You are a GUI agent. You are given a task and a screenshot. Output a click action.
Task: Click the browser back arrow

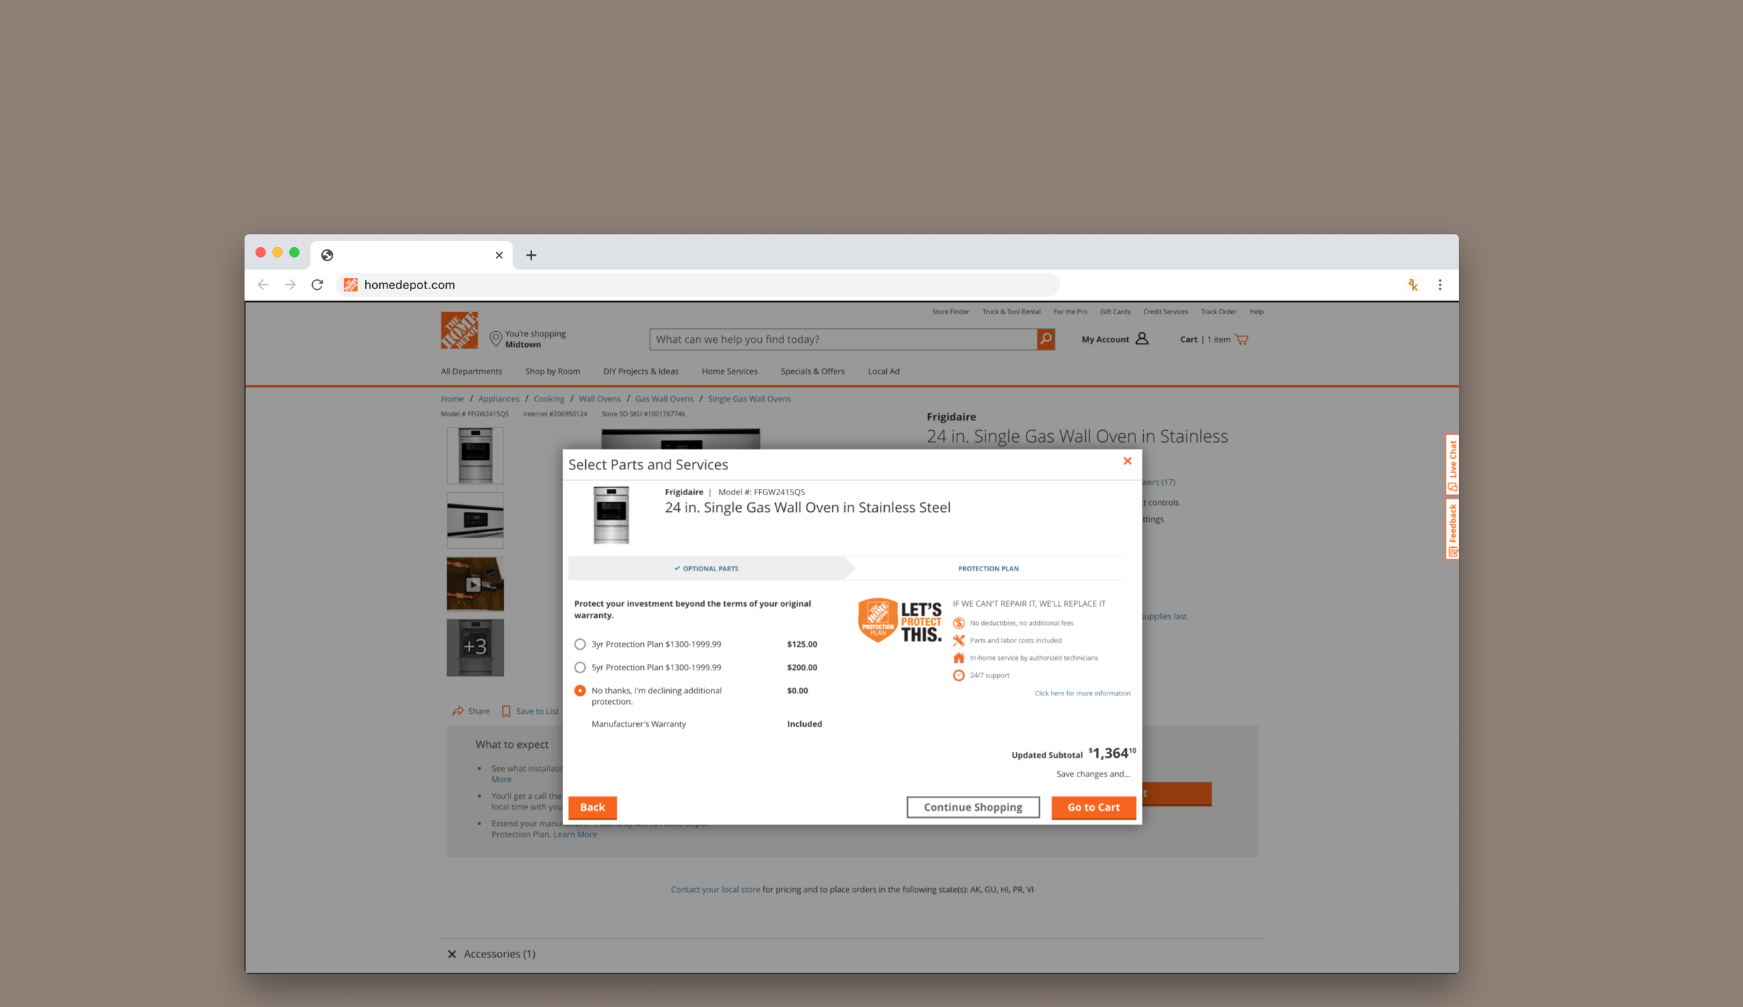click(x=263, y=285)
